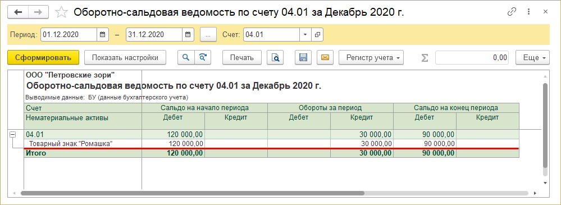
Task: Click horizontal scrollbar right arrow
Action: (x=535, y=193)
